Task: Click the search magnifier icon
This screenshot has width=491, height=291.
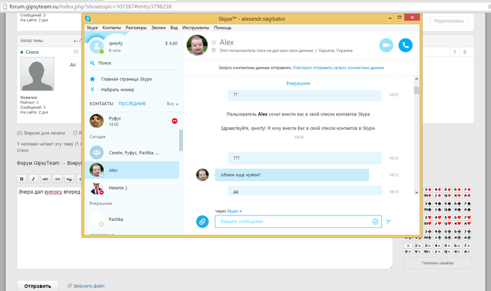Action: pos(93,63)
